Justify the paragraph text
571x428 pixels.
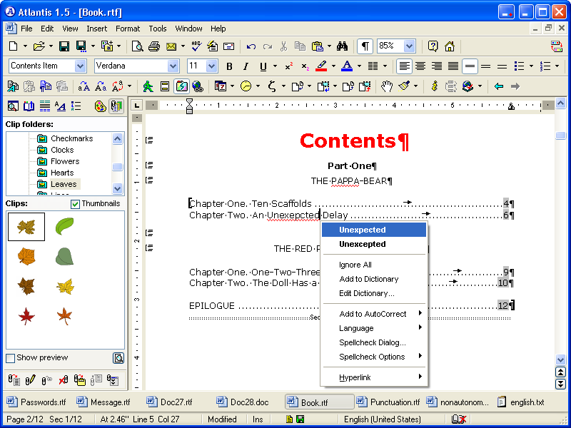click(x=453, y=66)
